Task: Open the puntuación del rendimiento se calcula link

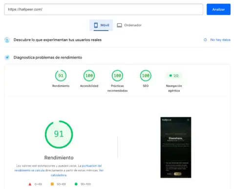Action: [58, 168]
